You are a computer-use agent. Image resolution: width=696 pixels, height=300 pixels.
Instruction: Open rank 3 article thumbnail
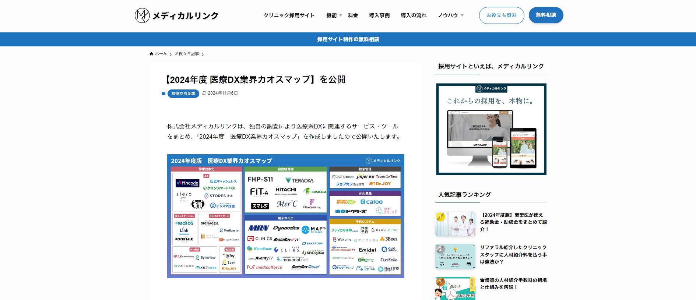455,288
